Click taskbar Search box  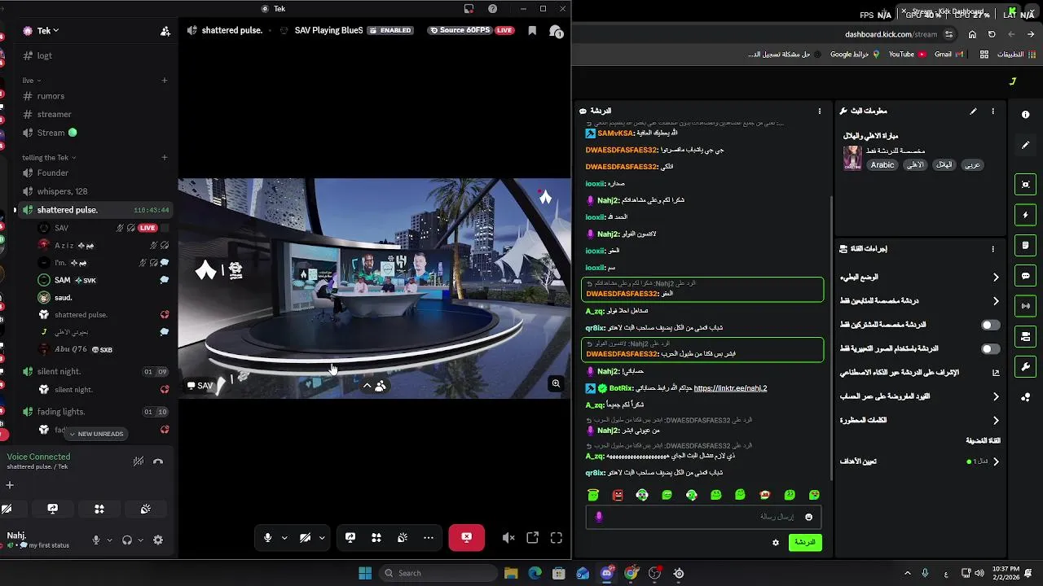pos(437,573)
